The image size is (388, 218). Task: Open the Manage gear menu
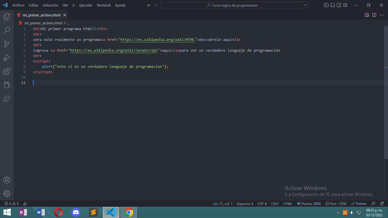(7, 194)
